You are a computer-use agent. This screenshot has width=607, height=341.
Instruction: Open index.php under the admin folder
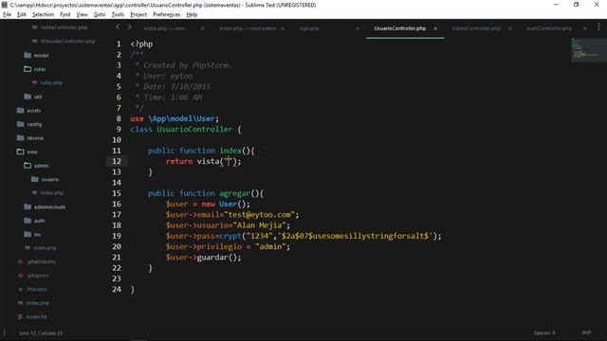coord(51,193)
